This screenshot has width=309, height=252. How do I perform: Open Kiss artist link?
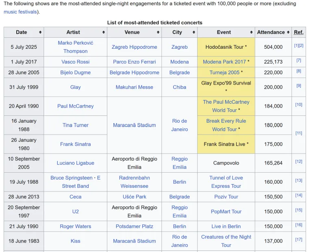click(76, 241)
